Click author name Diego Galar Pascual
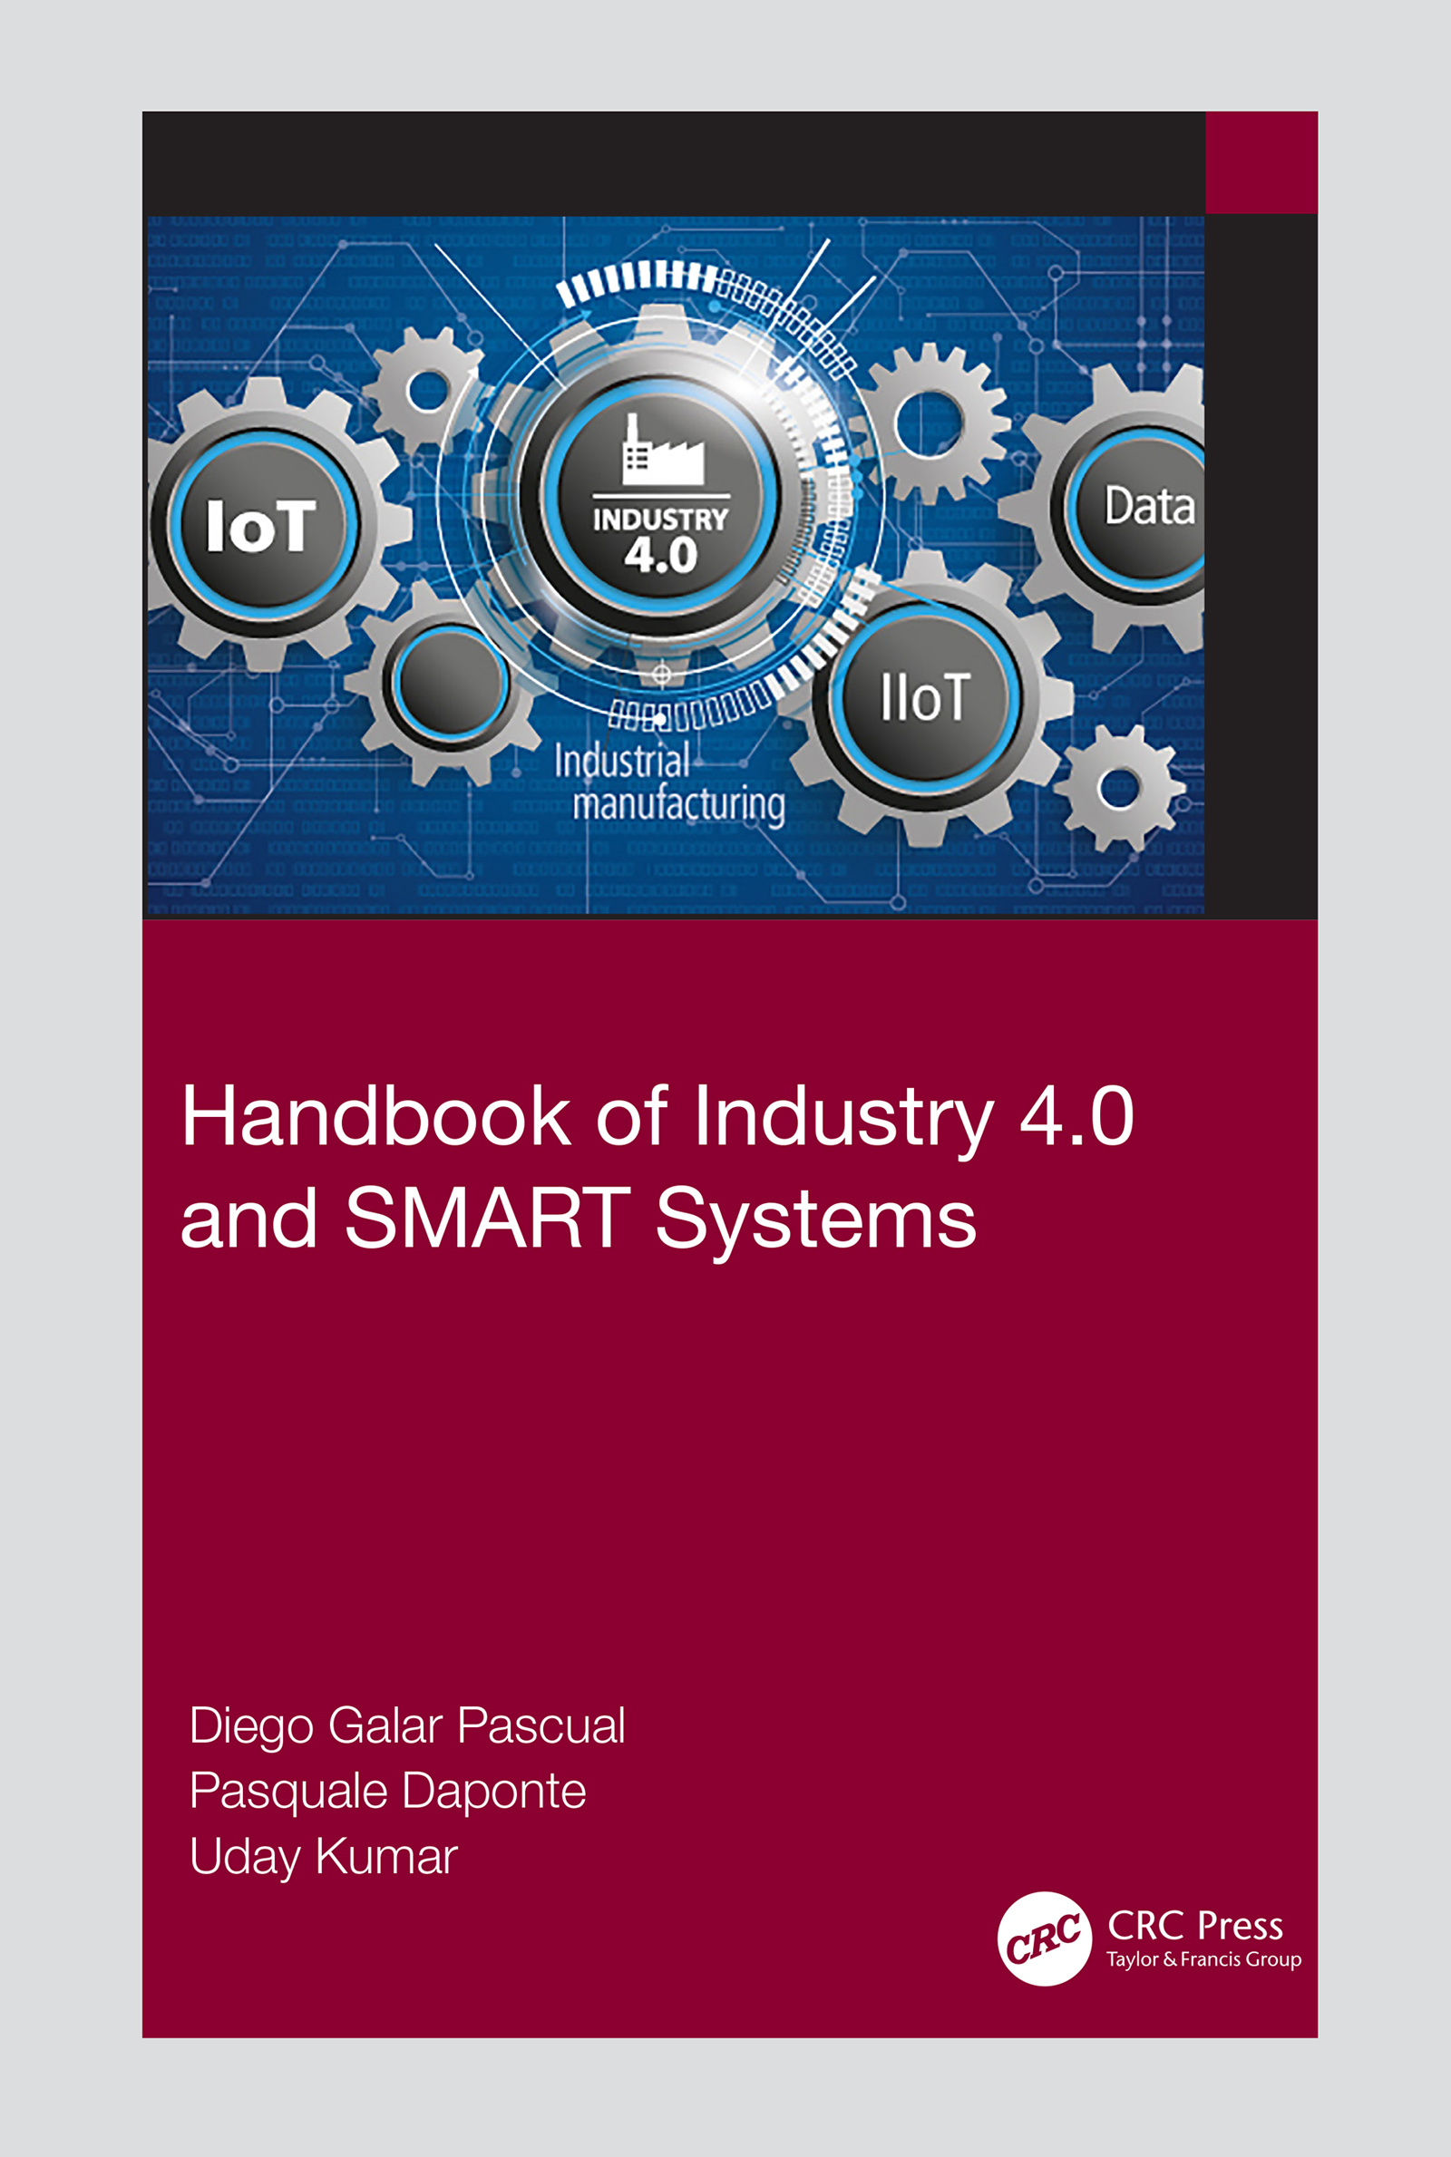This screenshot has width=1451, height=2157. pyautogui.click(x=407, y=1727)
